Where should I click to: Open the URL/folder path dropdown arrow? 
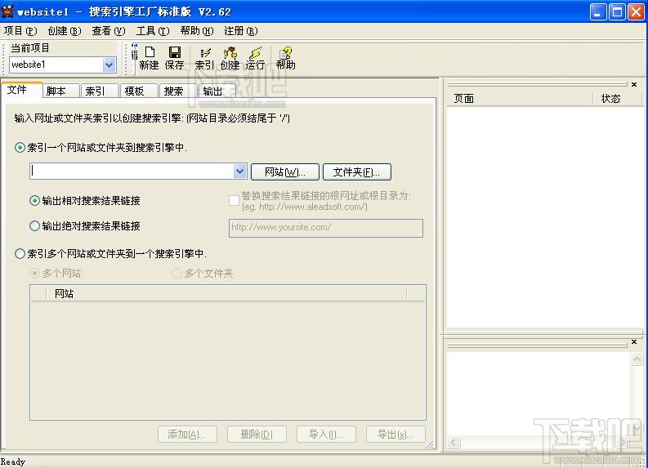coord(239,172)
